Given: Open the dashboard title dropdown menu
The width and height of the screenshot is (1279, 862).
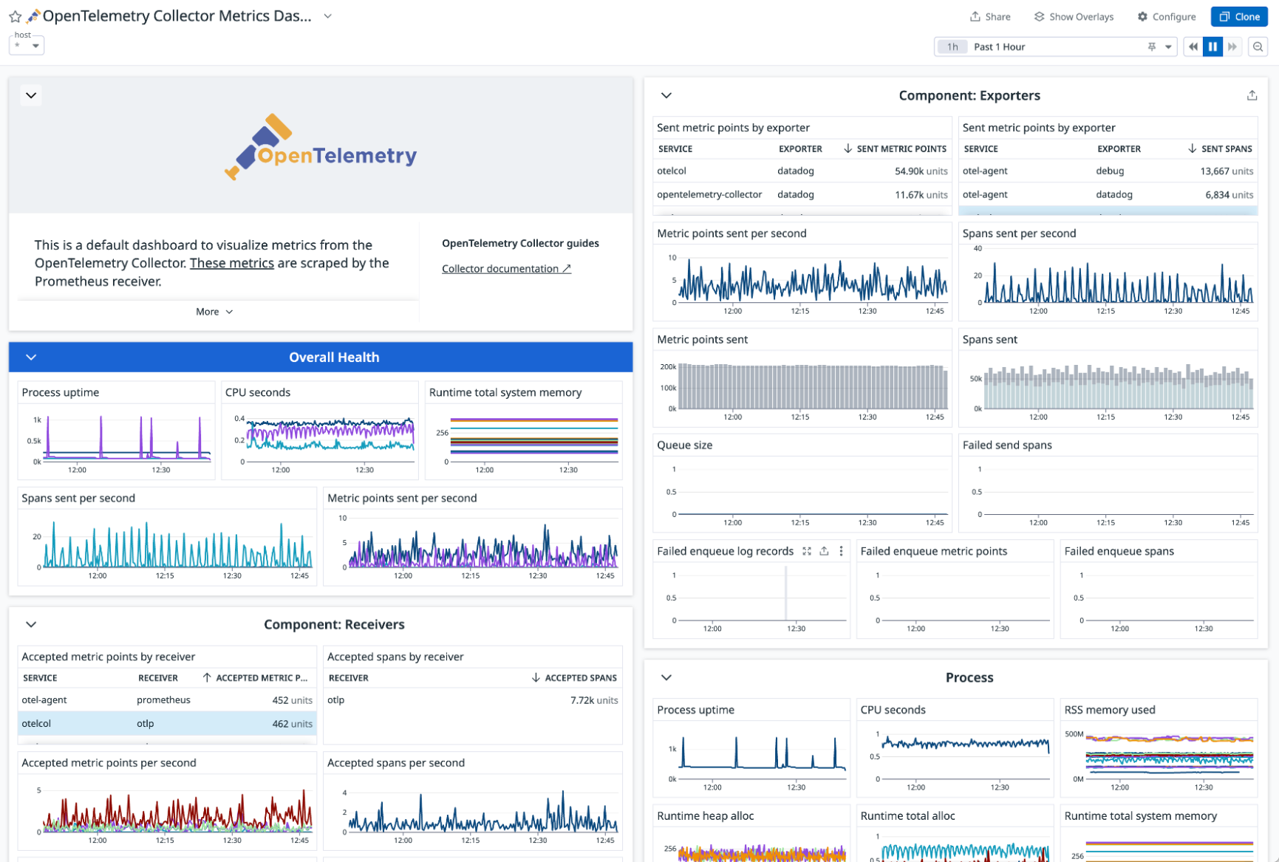Looking at the screenshot, I should [328, 16].
